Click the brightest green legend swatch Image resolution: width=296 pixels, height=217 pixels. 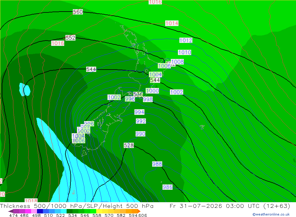click(93, 211)
